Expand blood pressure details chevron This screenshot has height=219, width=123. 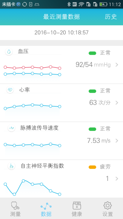(x=117, y=65)
